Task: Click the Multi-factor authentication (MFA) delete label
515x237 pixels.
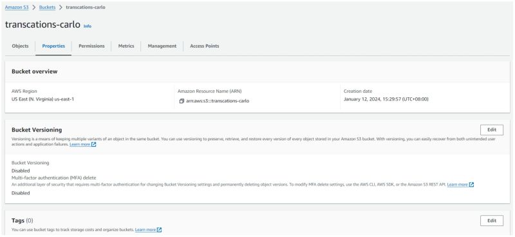Action: (x=54, y=178)
